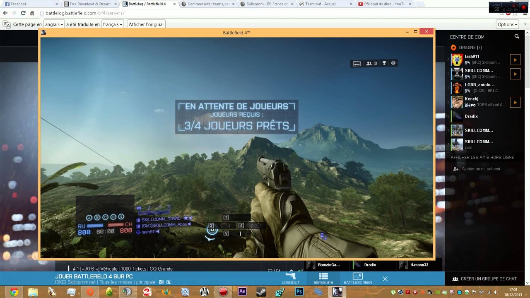Switch to the Skillcomm - BF-France tab
Screen dimensions: 530x298
[267, 4]
